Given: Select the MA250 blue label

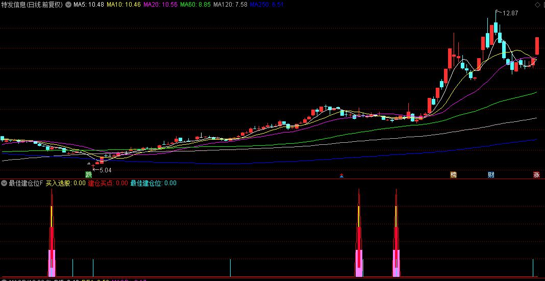Looking at the screenshot, I should point(267,5).
